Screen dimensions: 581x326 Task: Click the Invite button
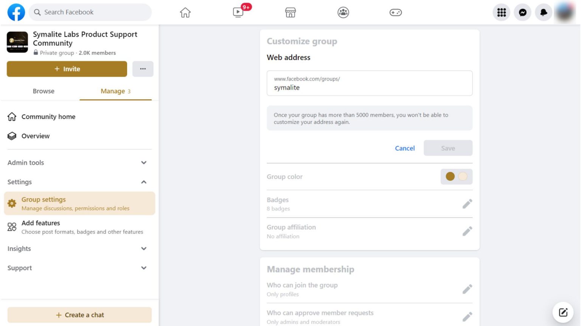(x=67, y=69)
